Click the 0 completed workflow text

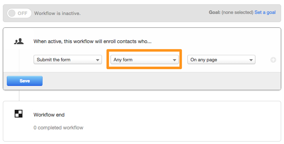tap(58, 128)
